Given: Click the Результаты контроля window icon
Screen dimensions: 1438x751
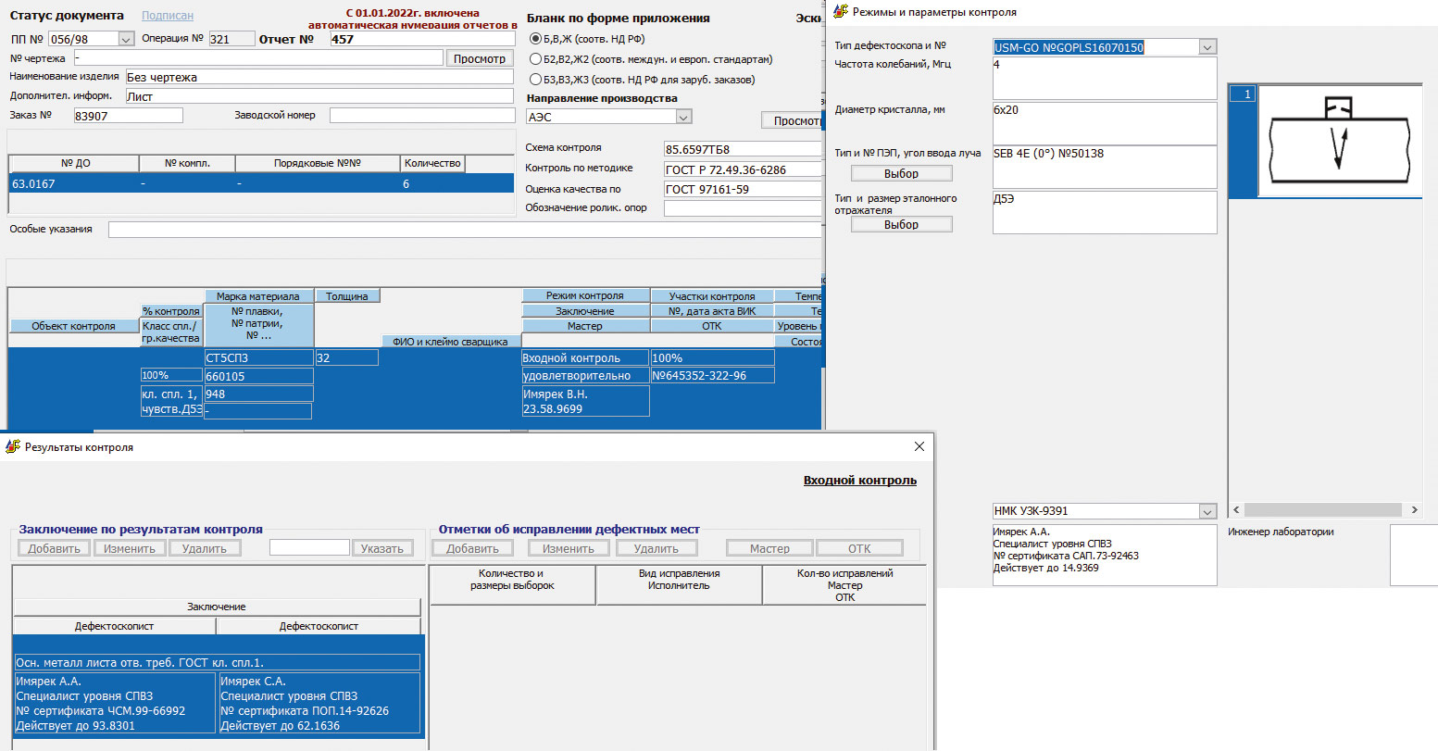Looking at the screenshot, I should 13,446.
